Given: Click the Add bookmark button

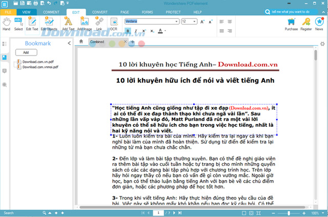Looking at the screenshot, I should coord(26,52).
